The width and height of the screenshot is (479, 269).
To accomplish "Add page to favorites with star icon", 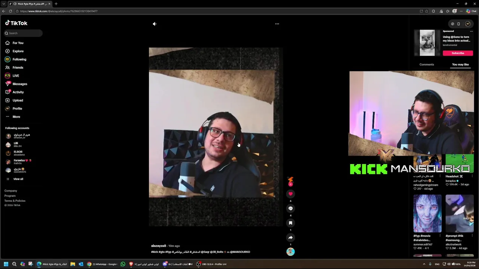I will [427, 11].
